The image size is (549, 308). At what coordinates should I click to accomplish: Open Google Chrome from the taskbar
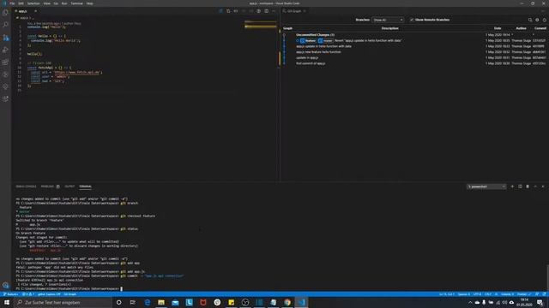point(287,302)
